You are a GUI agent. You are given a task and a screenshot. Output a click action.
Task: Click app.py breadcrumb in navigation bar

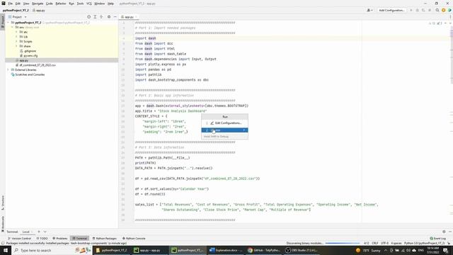coord(39,10)
